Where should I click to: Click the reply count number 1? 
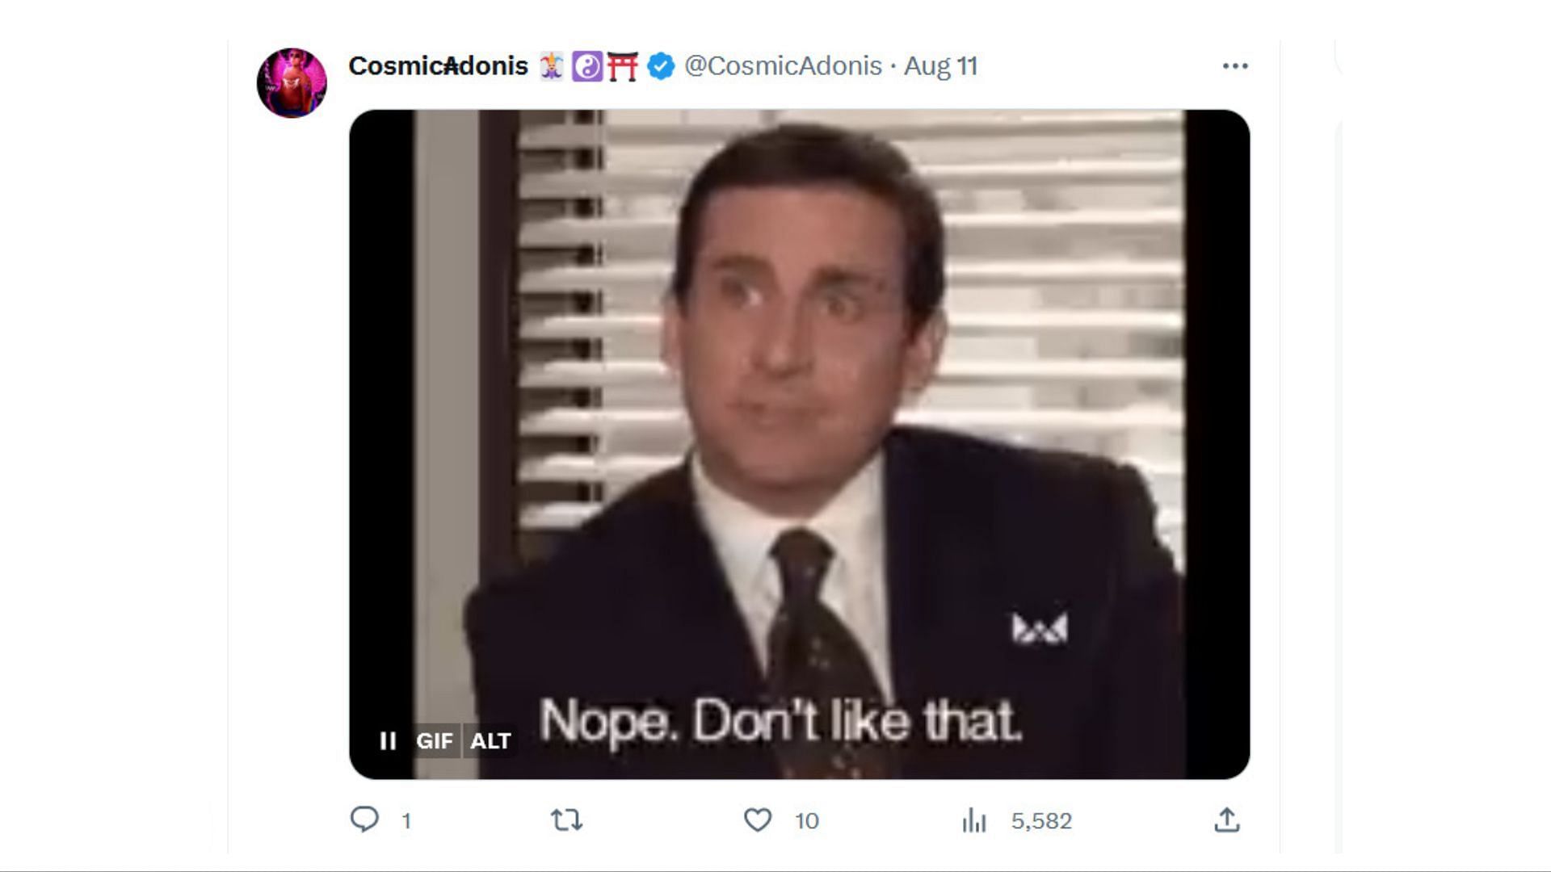pos(406,821)
